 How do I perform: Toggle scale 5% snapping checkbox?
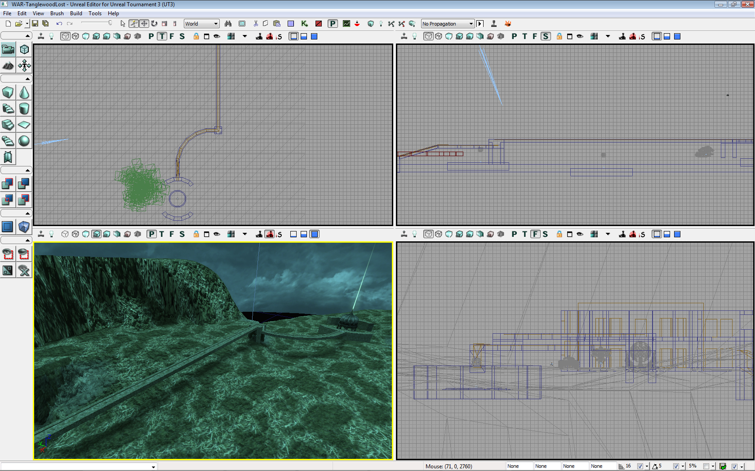(x=706, y=467)
